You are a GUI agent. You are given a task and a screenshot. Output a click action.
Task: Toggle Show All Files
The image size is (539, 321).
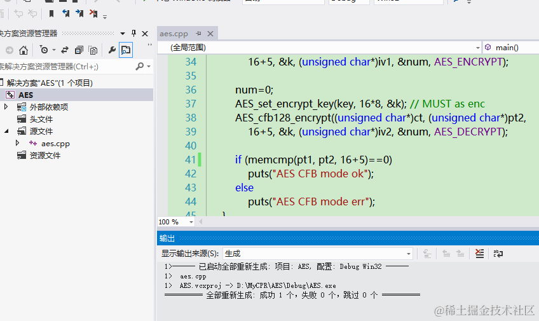(93, 50)
